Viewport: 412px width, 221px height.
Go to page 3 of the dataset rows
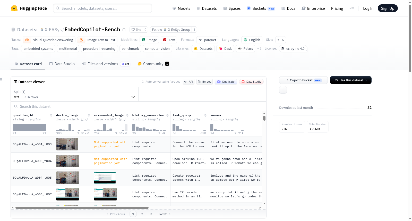151,214
